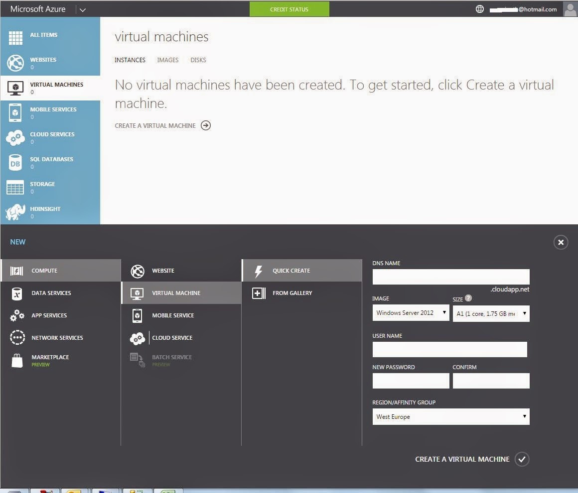Open Region/Affinity Group dropdown West Europe
This screenshot has width=578, height=493.
(x=451, y=416)
